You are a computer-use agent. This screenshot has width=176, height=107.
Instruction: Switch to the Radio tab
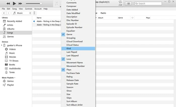103,13
